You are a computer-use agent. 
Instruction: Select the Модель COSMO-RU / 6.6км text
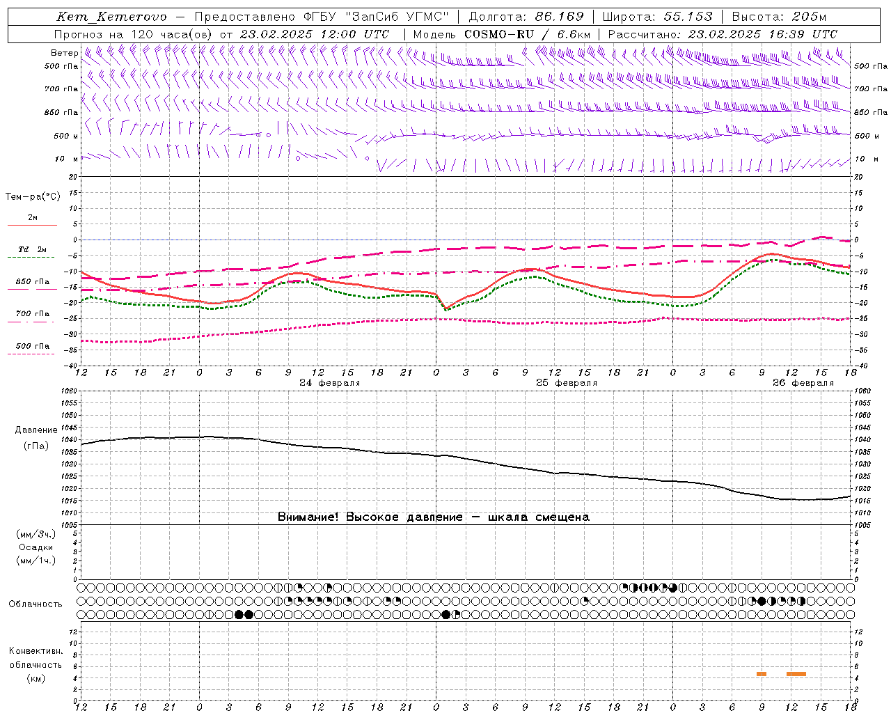(x=502, y=34)
